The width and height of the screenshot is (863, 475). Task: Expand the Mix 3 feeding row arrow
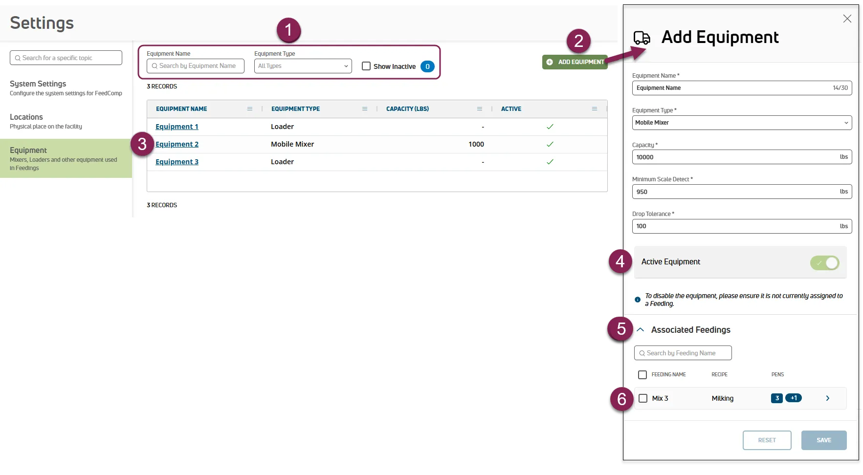point(828,398)
